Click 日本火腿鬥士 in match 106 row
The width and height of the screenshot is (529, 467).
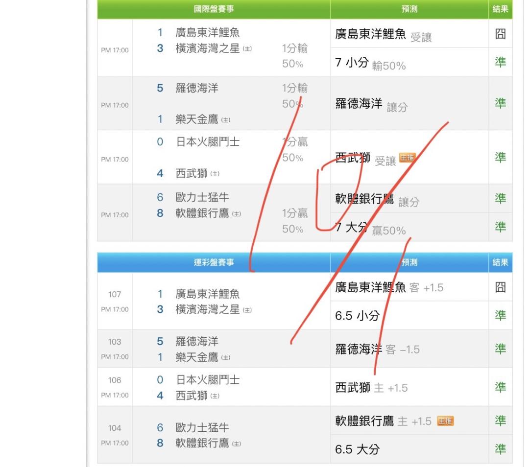[x=208, y=380]
